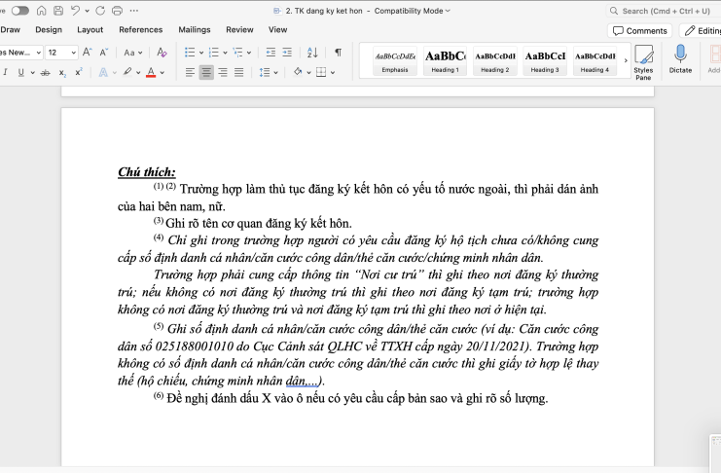Center align text
Screen dimensions: 721x473
(206, 72)
